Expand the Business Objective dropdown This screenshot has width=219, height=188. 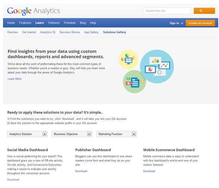pyautogui.click(x=72, y=134)
